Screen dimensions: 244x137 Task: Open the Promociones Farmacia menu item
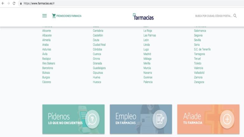coord(69,16)
